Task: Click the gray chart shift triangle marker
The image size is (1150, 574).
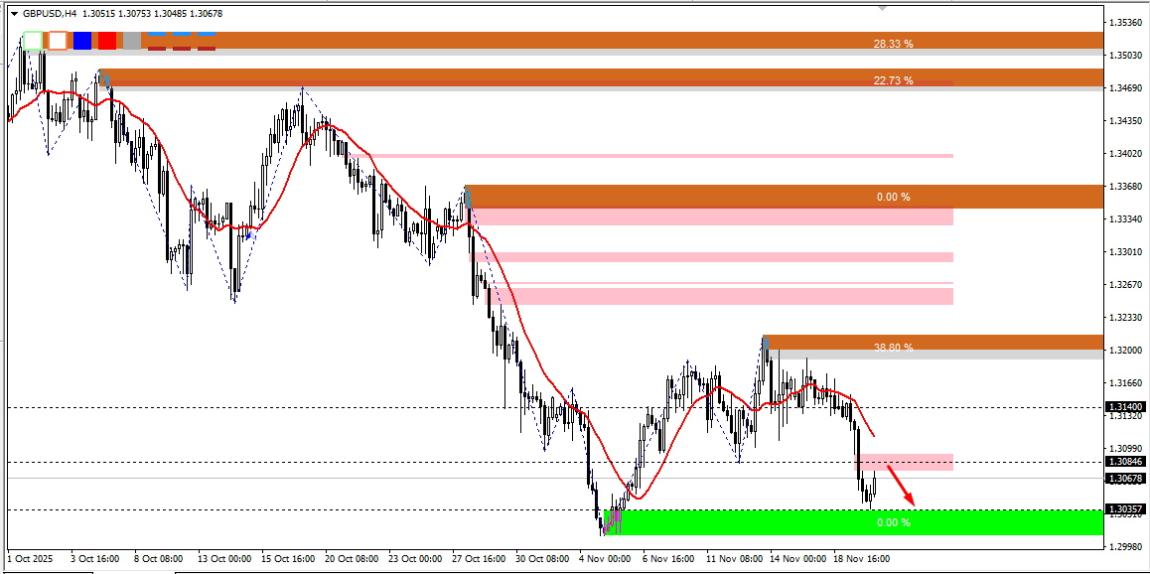Action: [882, 8]
